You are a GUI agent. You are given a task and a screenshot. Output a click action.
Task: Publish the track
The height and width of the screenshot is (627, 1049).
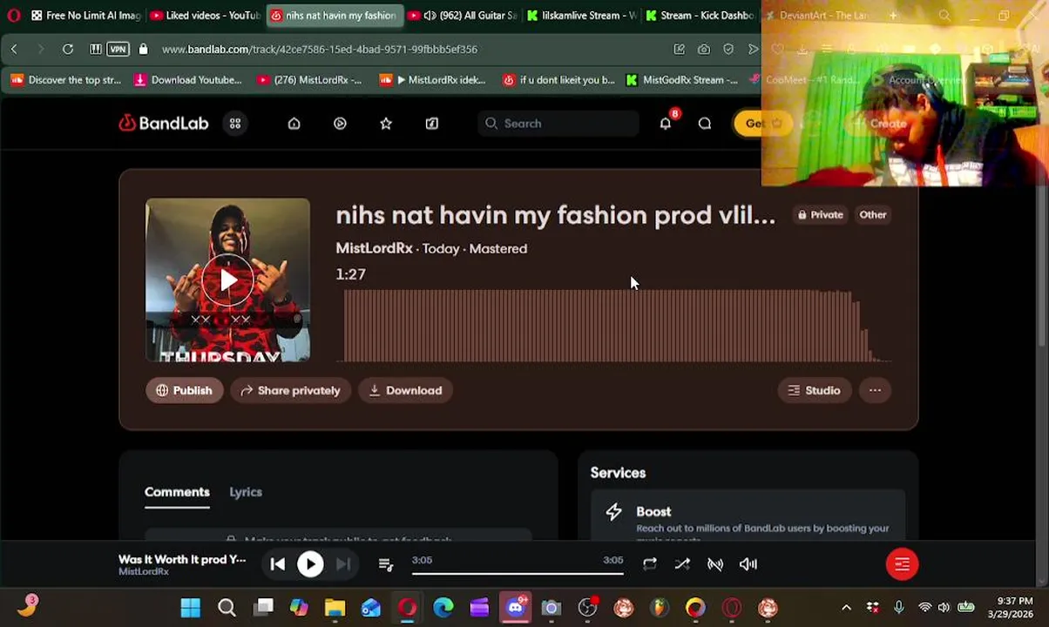pos(184,390)
